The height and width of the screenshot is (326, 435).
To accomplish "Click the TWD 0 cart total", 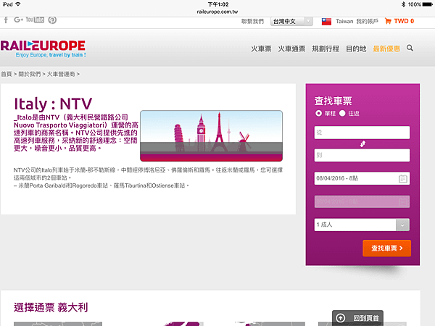I will [404, 21].
